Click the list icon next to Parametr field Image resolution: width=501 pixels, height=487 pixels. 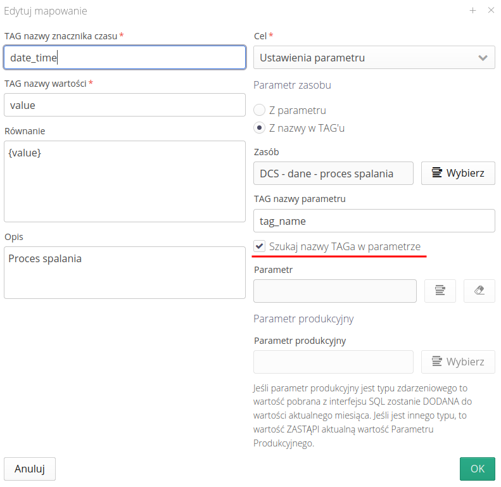tap(440, 291)
